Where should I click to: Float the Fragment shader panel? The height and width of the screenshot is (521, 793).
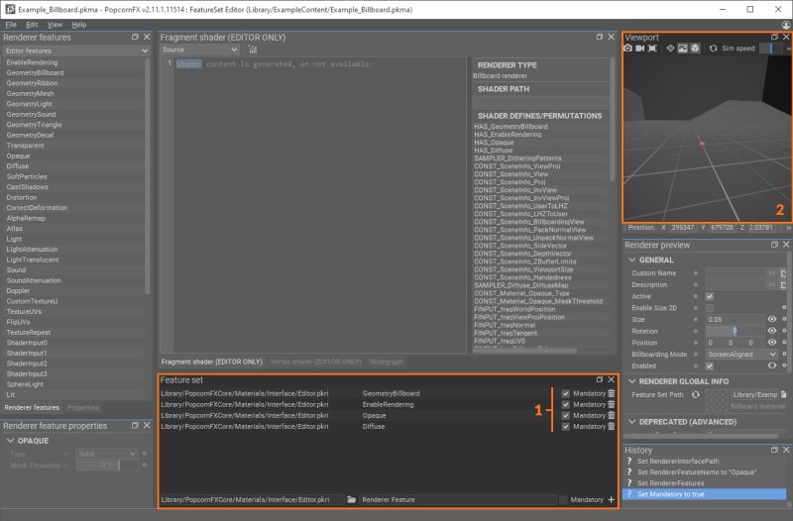(x=600, y=37)
